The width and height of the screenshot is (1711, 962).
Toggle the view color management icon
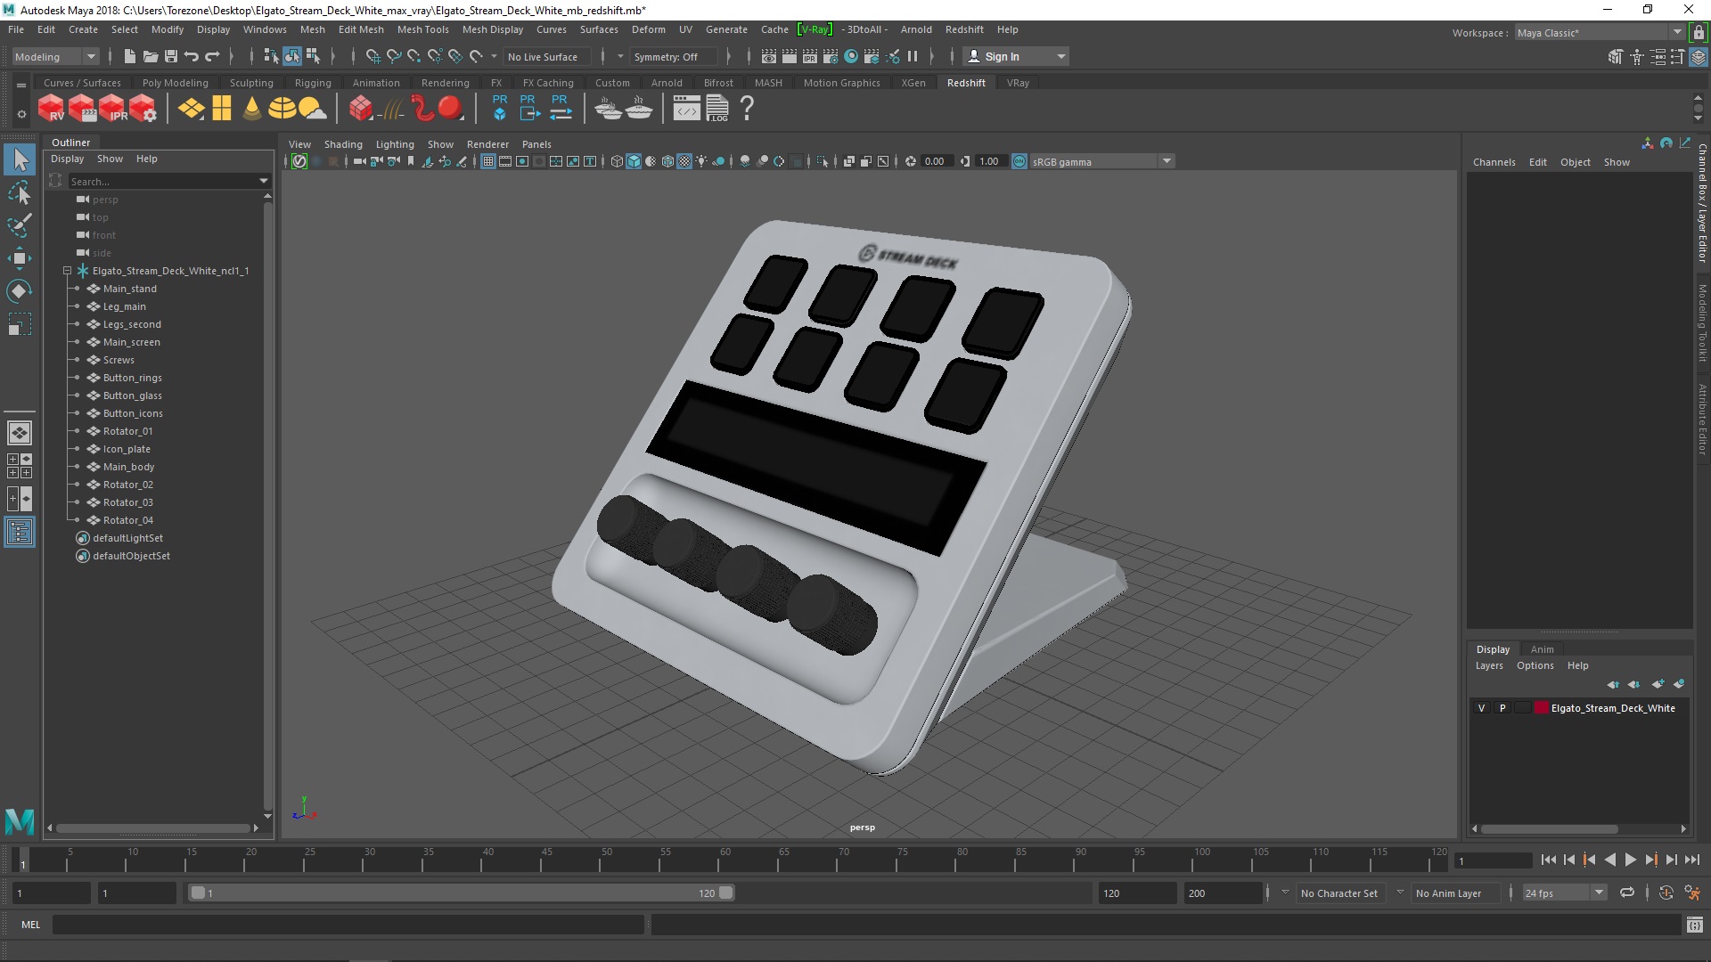click(x=1019, y=162)
